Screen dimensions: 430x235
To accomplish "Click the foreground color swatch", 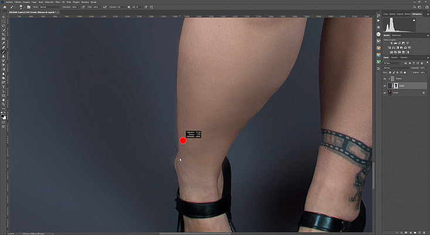I will 3,116.
